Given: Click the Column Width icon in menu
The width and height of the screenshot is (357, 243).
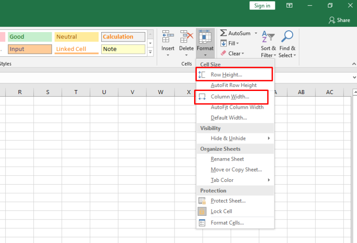Looking at the screenshot, I should coord(202,97).
